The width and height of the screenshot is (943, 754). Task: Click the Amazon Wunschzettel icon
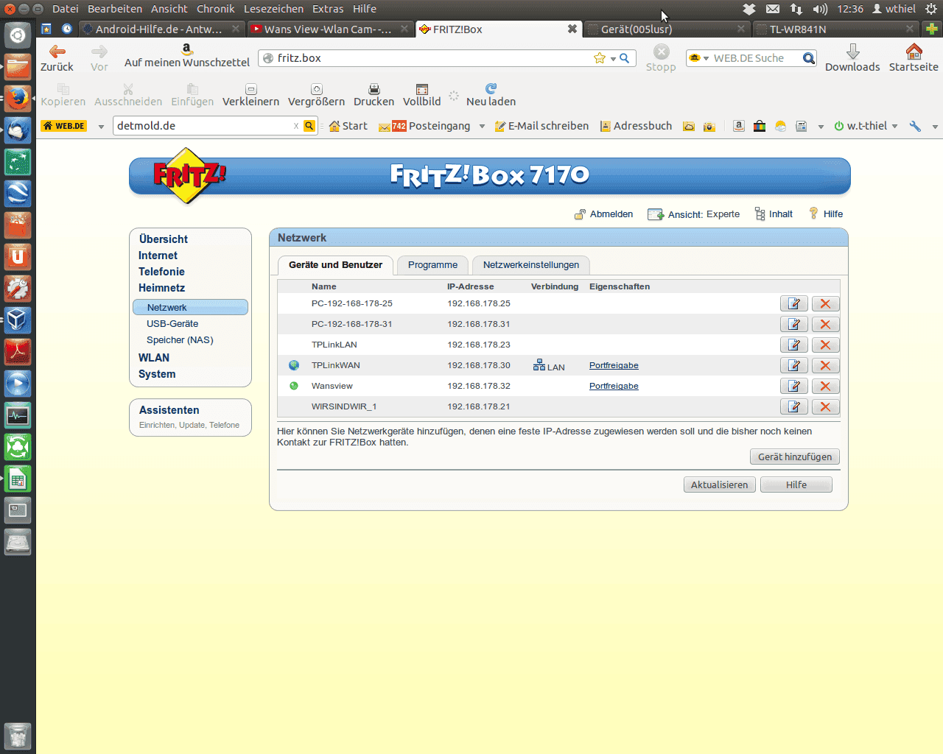[x=187, y=49]
